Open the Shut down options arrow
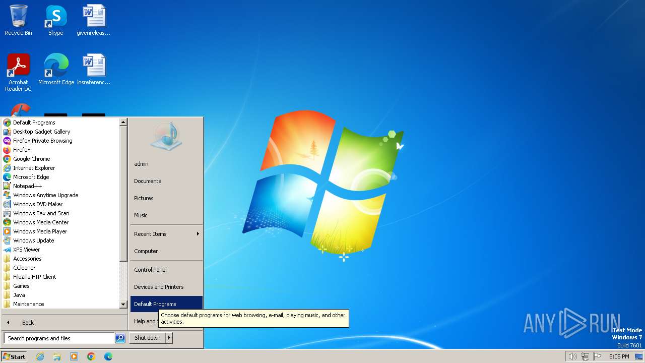This screenshot has width=645, height=363. (x=169, y=338)
